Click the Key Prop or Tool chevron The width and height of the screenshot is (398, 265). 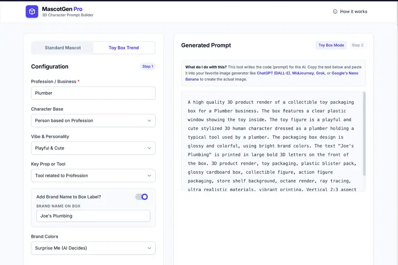[x=149, y=175]
